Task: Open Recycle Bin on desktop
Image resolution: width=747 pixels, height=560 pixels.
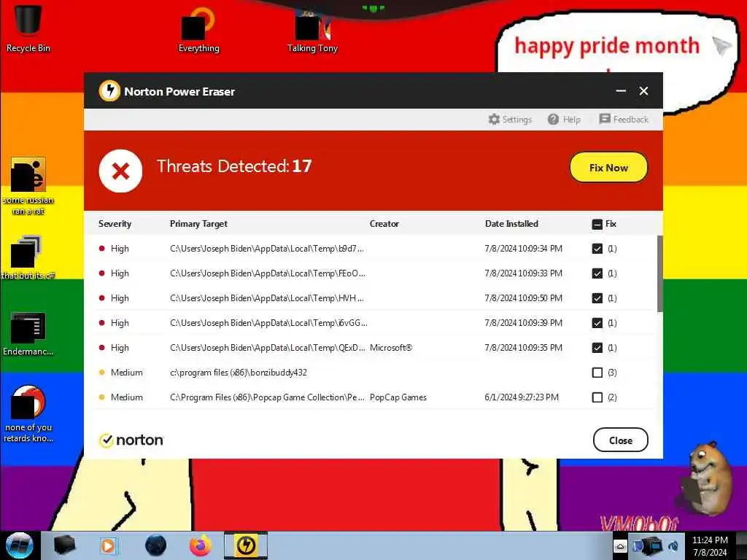Action: pos(28,28)
